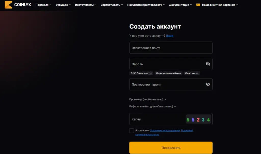Click the card icon beside Наша визитная карточка

[198, 5]
